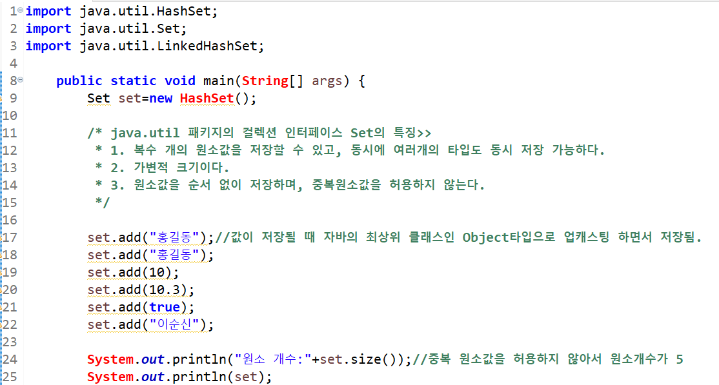Collapse the main method fold toggle on line 8
The image size is (719, 385).
[21, 80]
